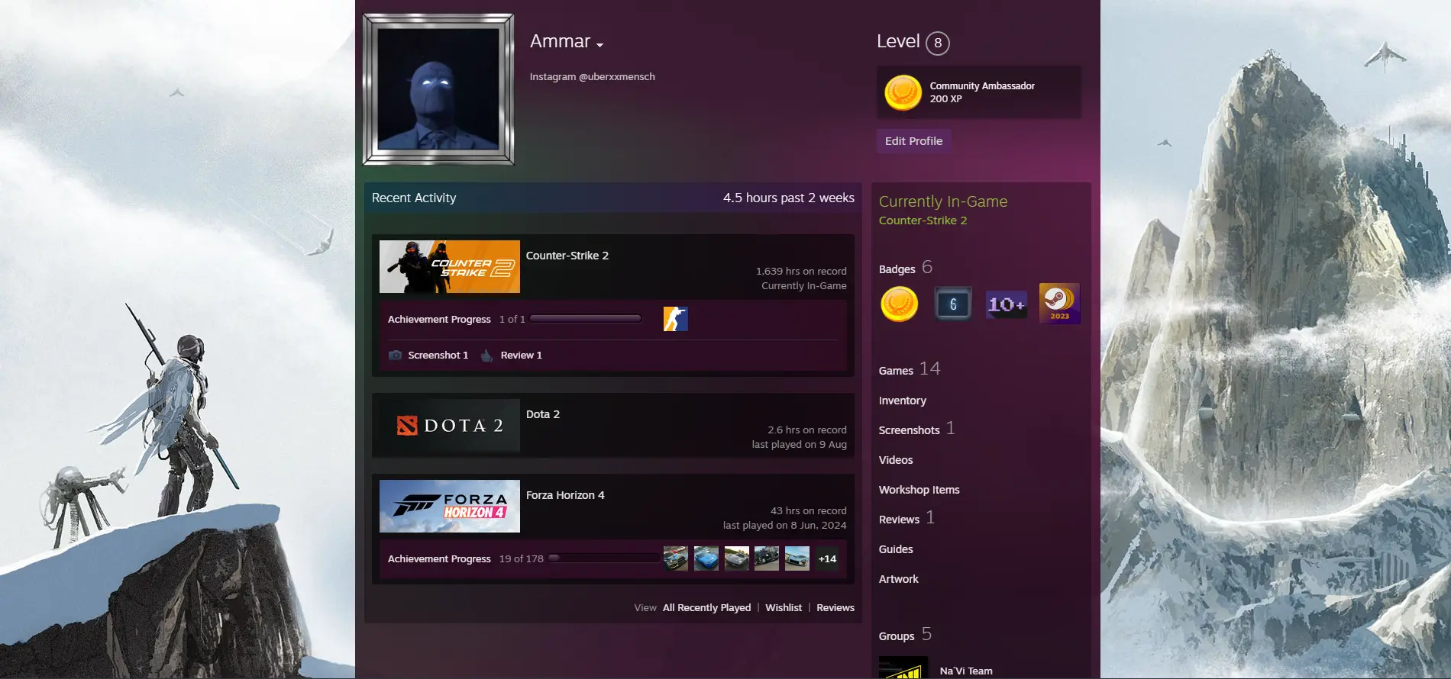Open the Games 14 link
This screenshot has width=1451, height=679.
pyautogui.click(x=910, y=369)
